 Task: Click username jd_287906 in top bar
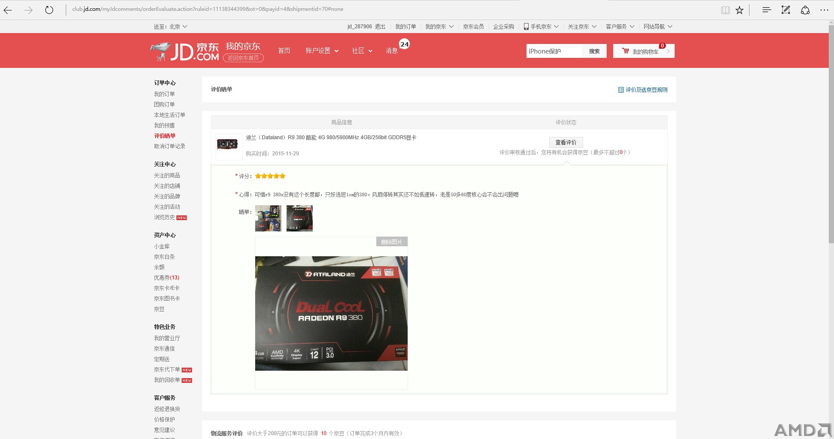360,27
